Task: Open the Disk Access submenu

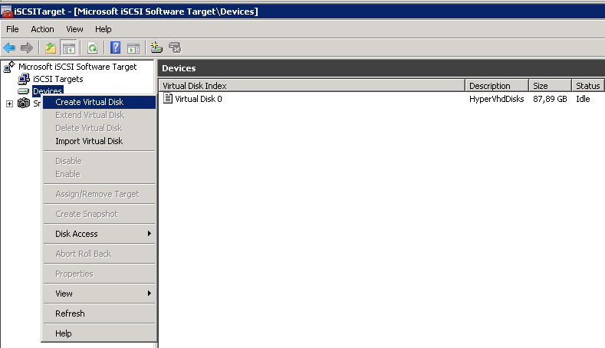Action: 77,234
